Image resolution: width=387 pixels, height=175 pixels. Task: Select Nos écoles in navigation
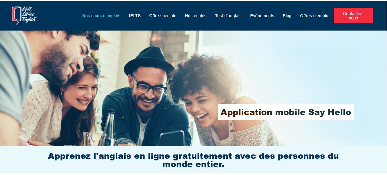(x=196, y=16)
